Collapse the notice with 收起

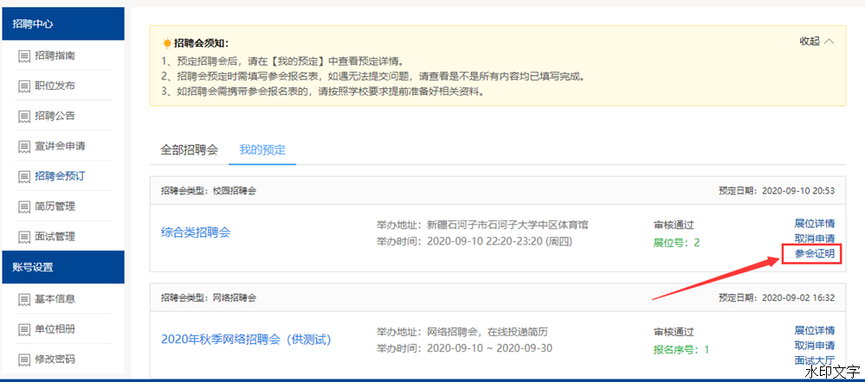(x=817, y=41)
